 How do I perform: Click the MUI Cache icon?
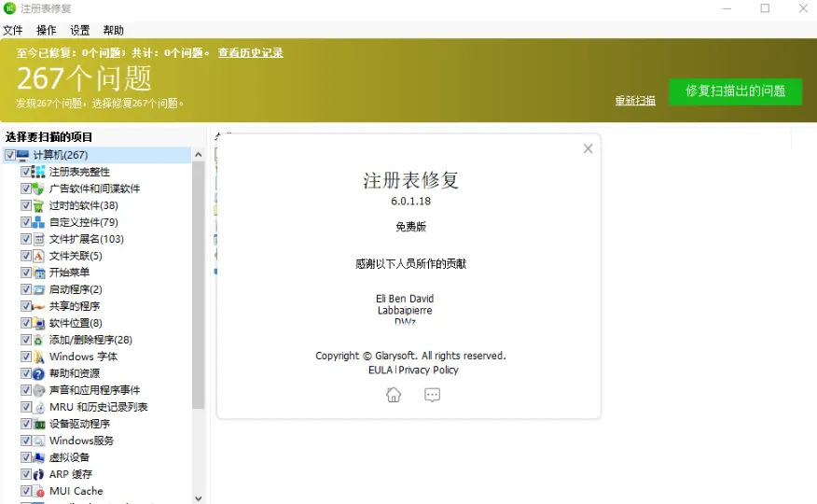(x=38, y=491)
